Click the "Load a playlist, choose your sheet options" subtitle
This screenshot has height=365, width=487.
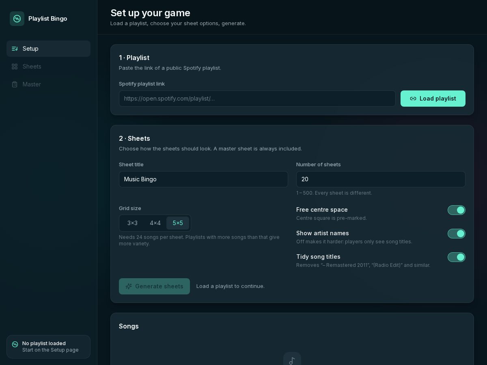point(178,24)
